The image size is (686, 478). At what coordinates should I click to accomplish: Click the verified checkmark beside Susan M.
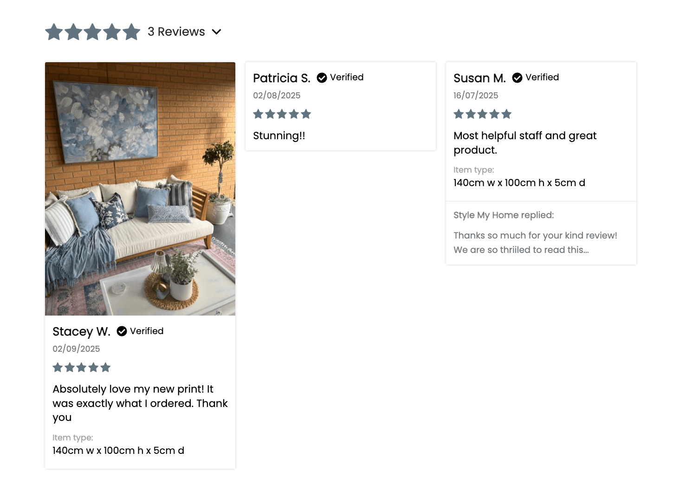[x=517, y=78]
